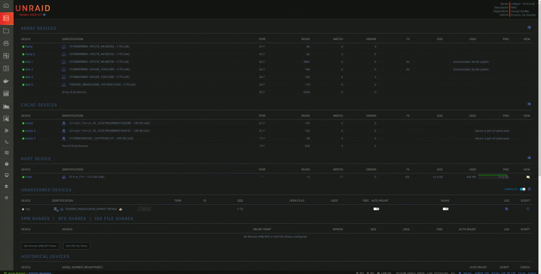
Task: Toggle the Complete view switch
Action: click(523, 189)
